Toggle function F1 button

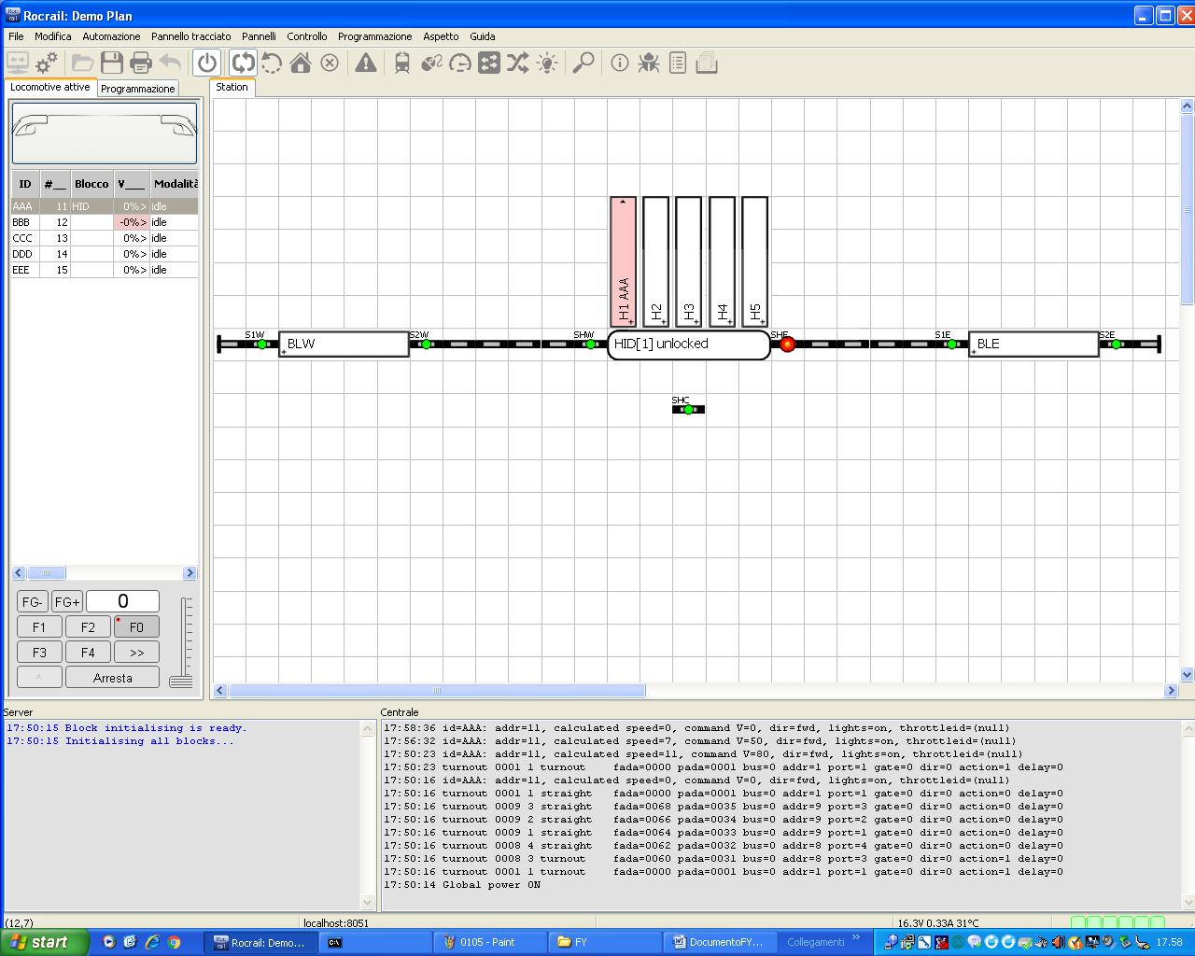[39, 627]
